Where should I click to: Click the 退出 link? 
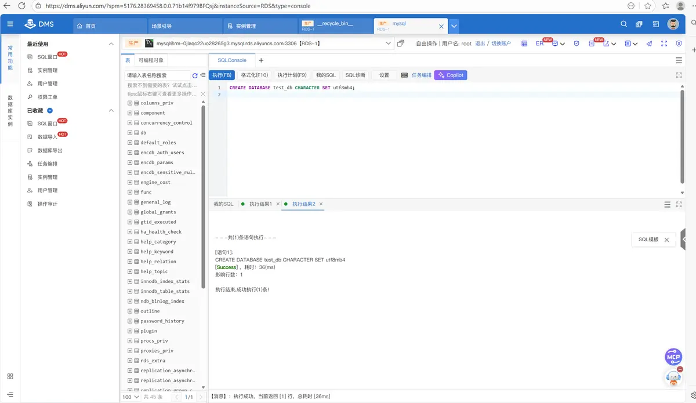pos(480,43)
